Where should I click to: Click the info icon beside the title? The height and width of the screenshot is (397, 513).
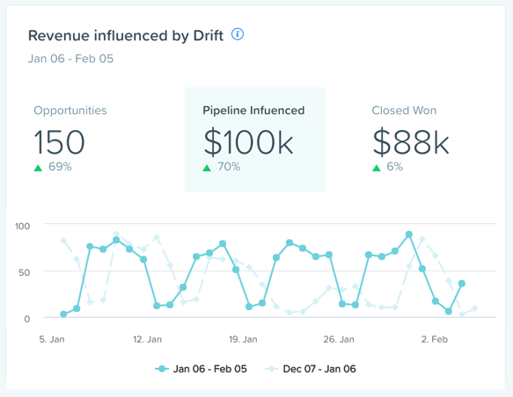(x=238, y=34)
